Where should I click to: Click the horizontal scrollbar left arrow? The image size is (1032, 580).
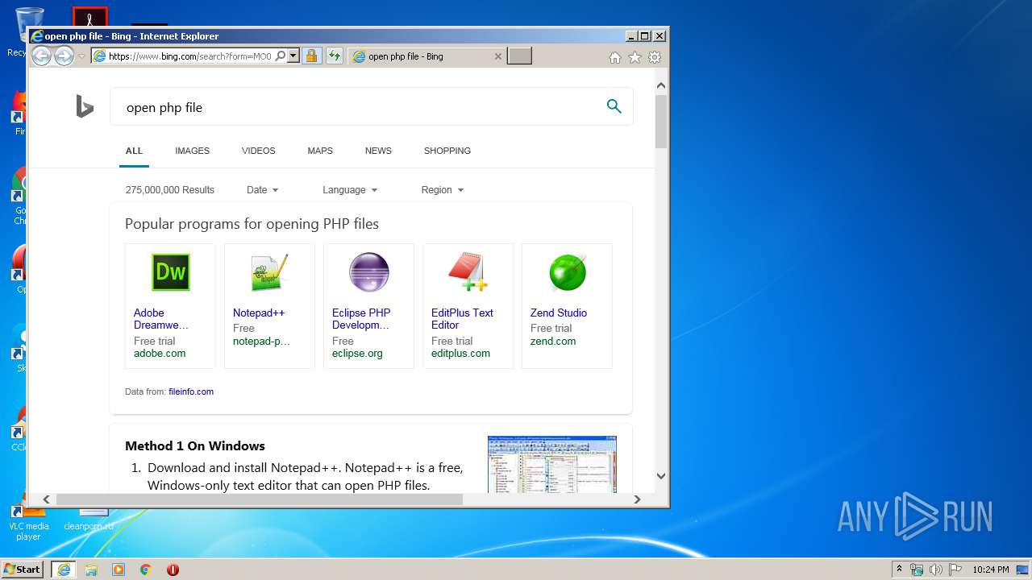[46, 499]
